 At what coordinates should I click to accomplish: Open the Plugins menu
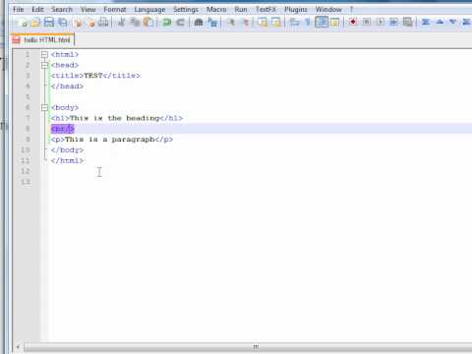tap(296, 9)
